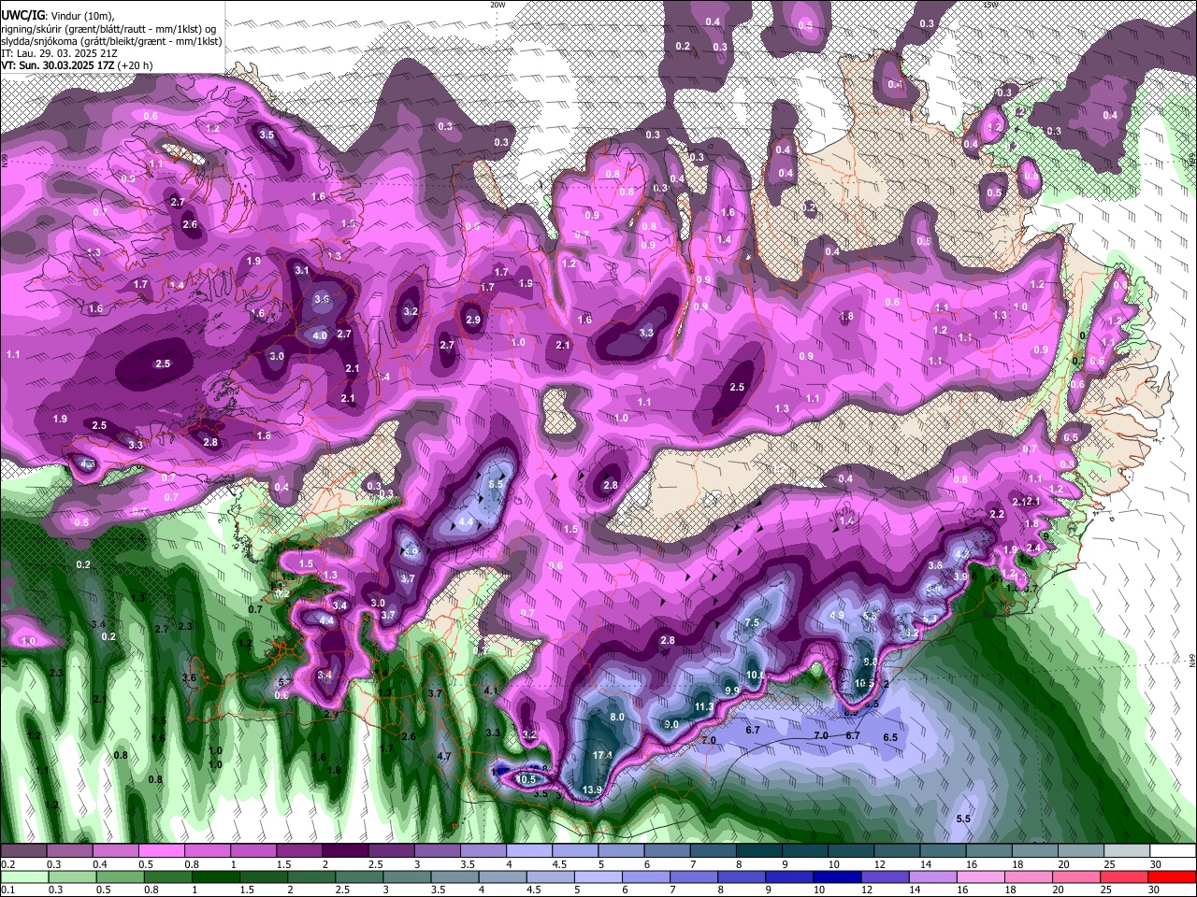This screenshot has width=1197, height=897.
Task: Click the 11.3 precipitation value label
Action: [704, 707]
